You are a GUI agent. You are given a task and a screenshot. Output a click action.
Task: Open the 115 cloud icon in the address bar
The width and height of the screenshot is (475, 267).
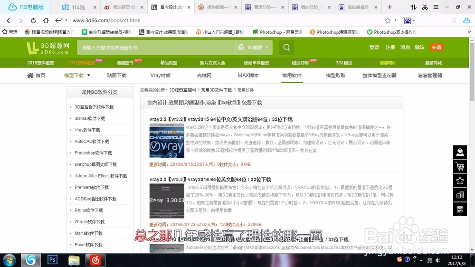[466, 20]
